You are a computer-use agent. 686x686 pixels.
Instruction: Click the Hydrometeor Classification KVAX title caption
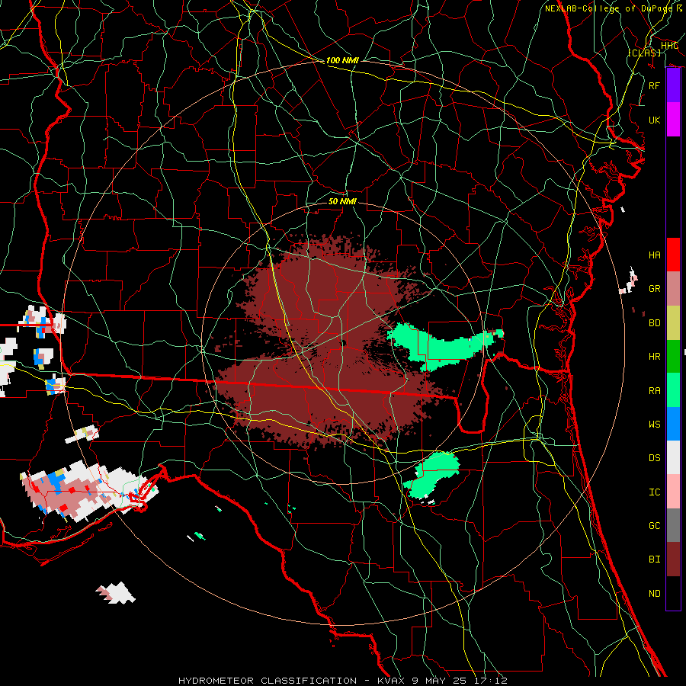coord(343,681)
